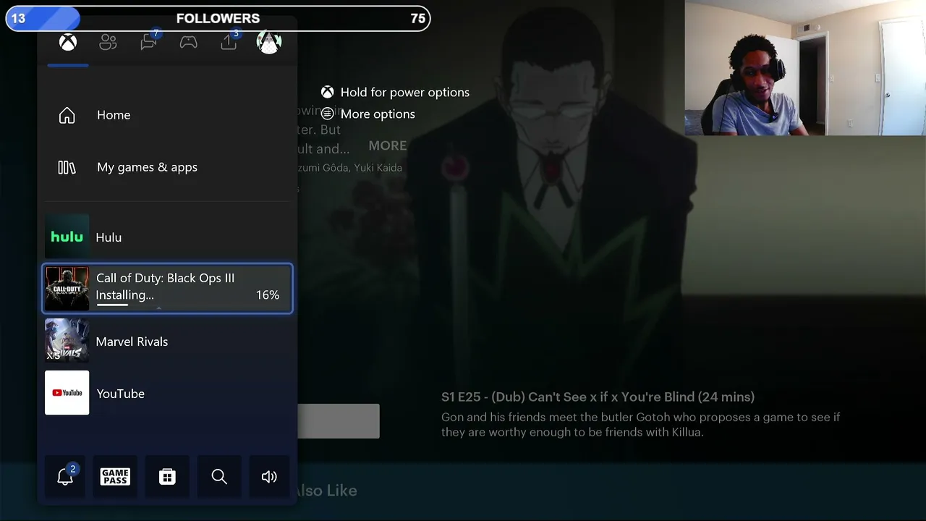
Task: Click the Gon and his friends episode description
Action: (x=641, y=425)
